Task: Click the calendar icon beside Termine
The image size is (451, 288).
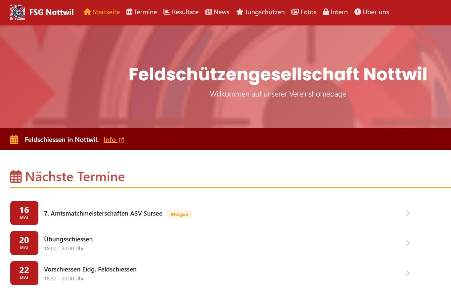Action: coord(129,12)
